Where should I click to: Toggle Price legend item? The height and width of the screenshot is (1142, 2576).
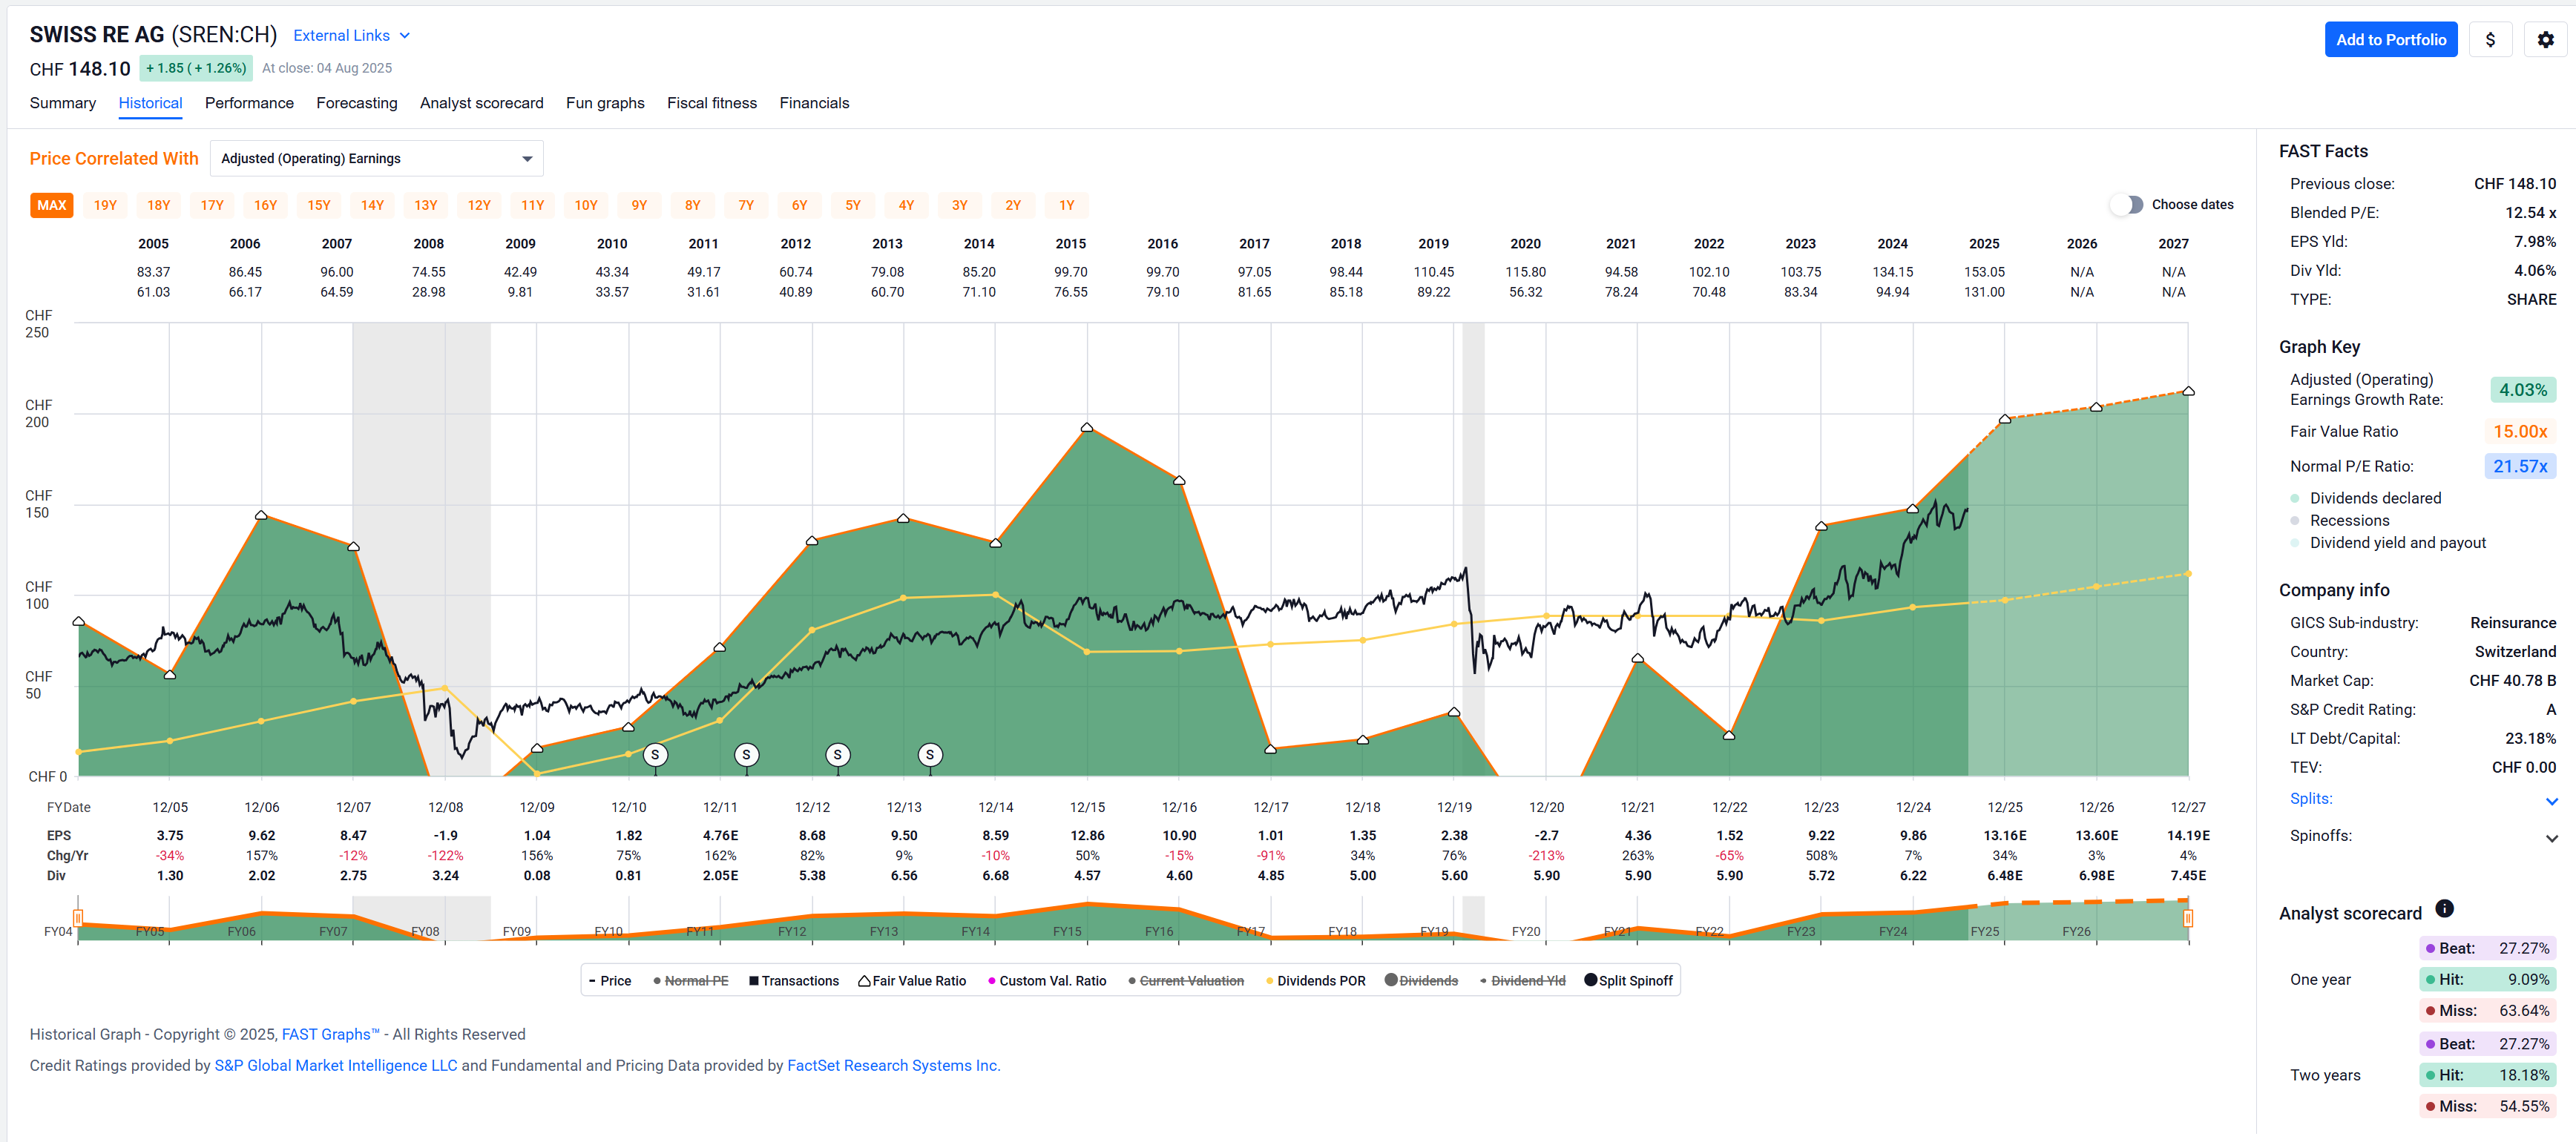pos(610,980)
